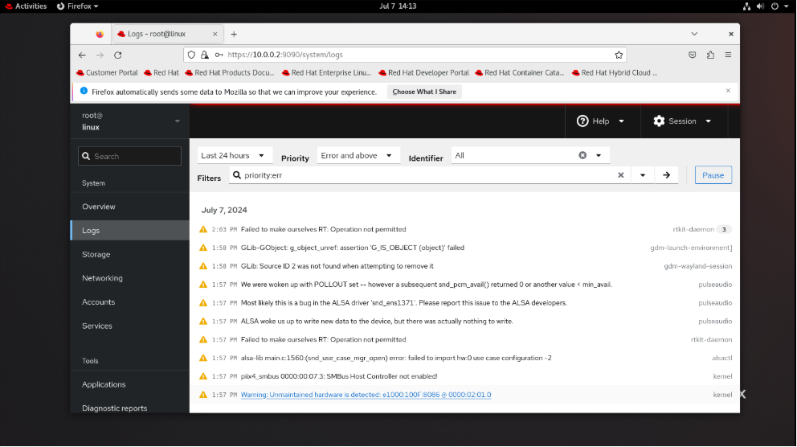797x447 pixels.
Task: Open the Error and above priority dropdown
Action: (358, 155)
